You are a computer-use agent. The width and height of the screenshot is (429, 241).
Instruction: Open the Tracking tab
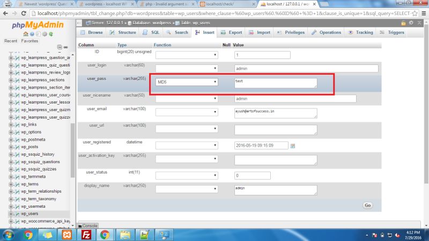(360, 32)
